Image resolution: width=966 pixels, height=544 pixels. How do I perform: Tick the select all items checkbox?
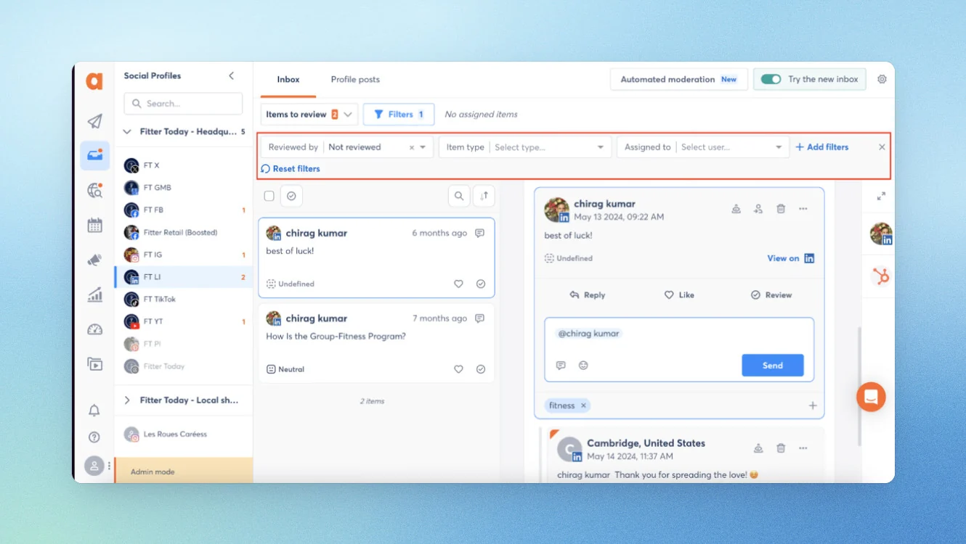point(269,196)
